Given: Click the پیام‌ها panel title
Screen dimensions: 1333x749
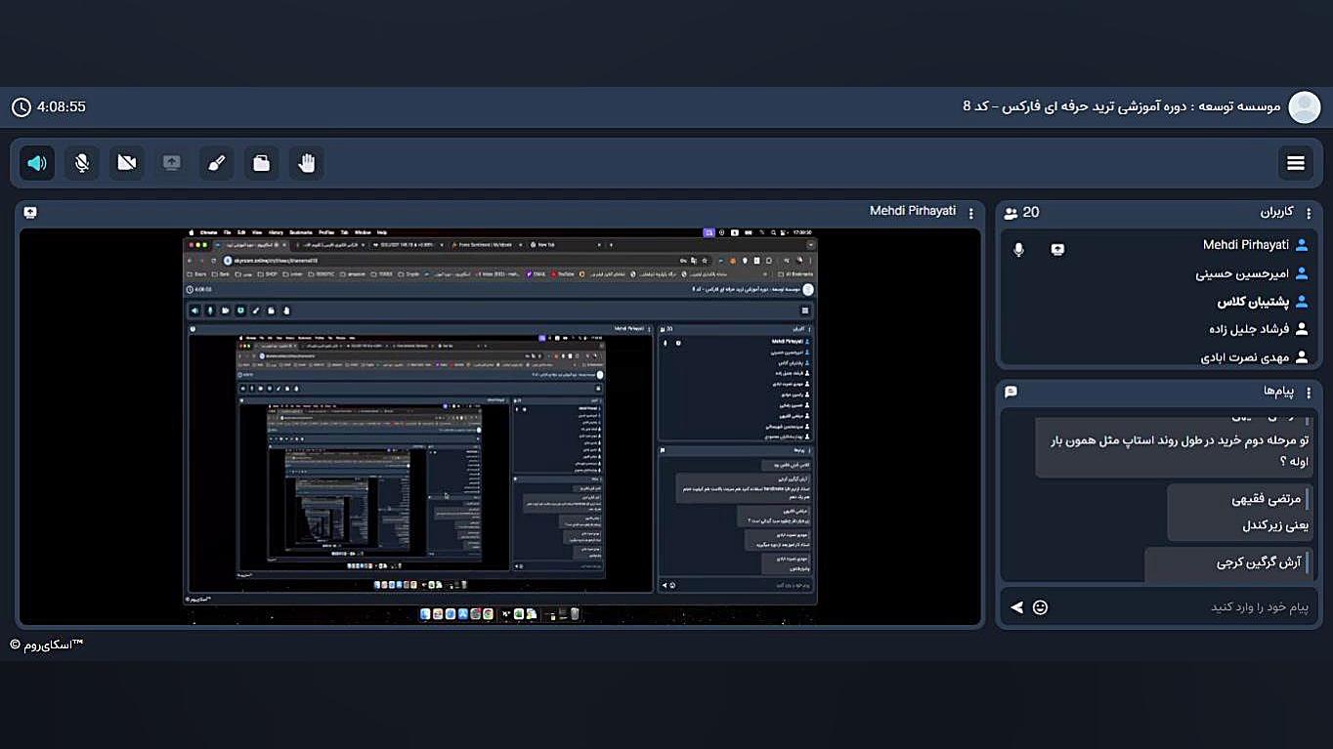Looking at the screenshot, I should click(x=1278, y=392).
